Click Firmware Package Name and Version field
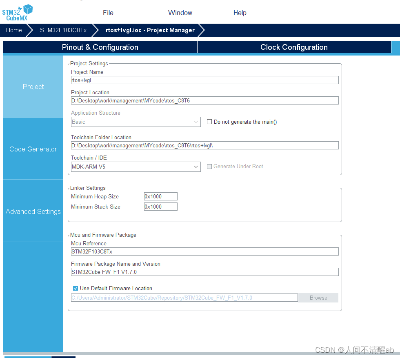Viewport: 400px width, 358px height. click(204, 272)
